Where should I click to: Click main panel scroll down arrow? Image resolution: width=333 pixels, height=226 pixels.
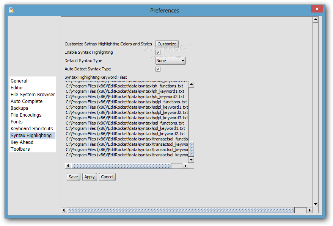[316, 204]
